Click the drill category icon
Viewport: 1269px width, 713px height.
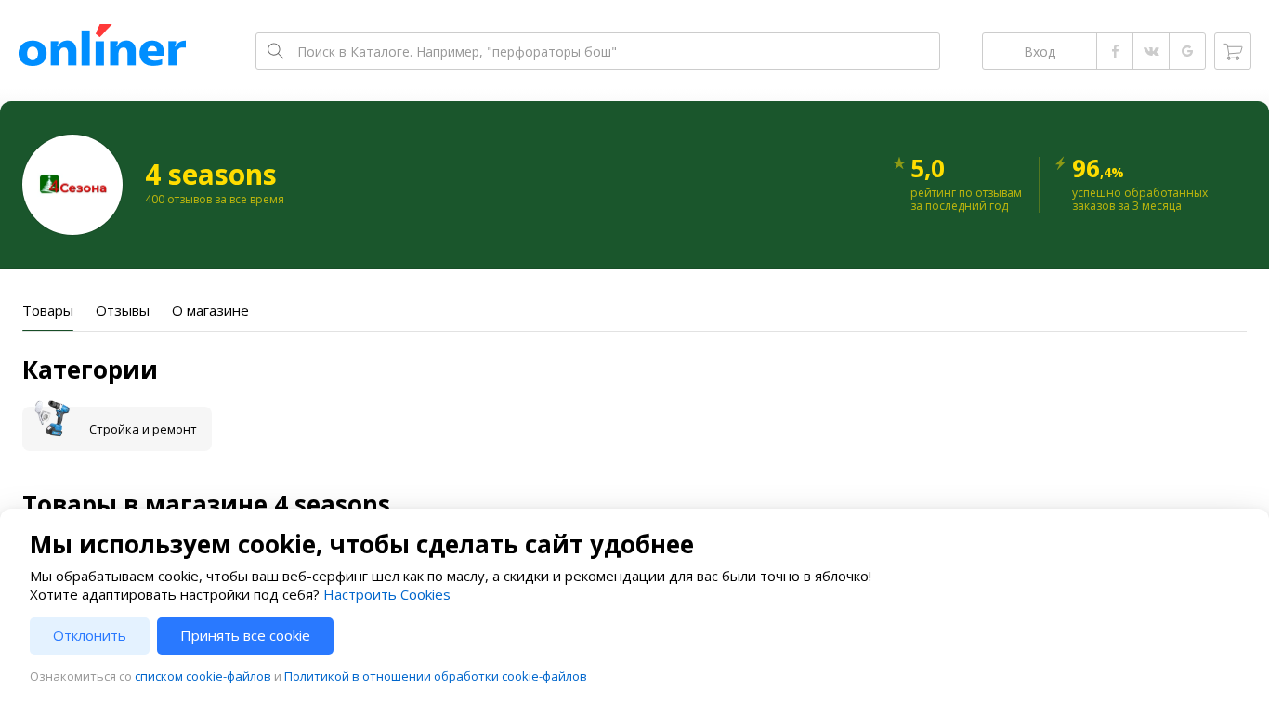pyautogui.click(x=53, y=419)
